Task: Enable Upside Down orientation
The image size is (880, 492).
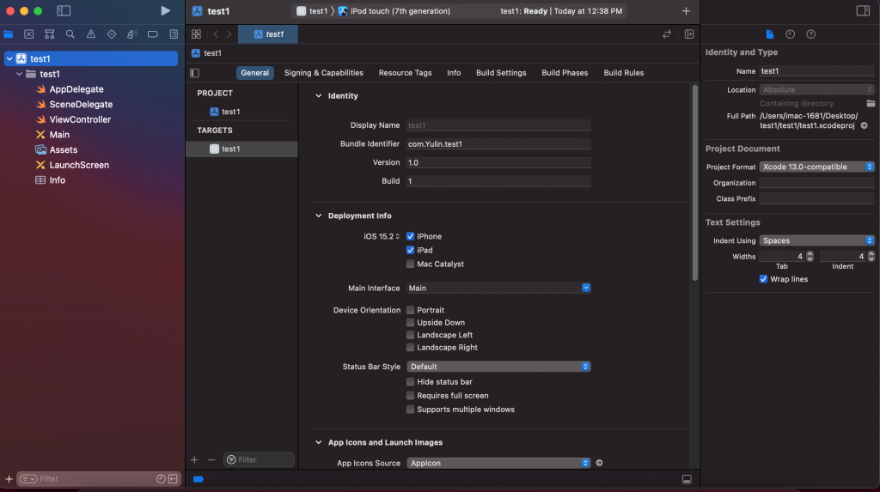Action: point(410,323)
